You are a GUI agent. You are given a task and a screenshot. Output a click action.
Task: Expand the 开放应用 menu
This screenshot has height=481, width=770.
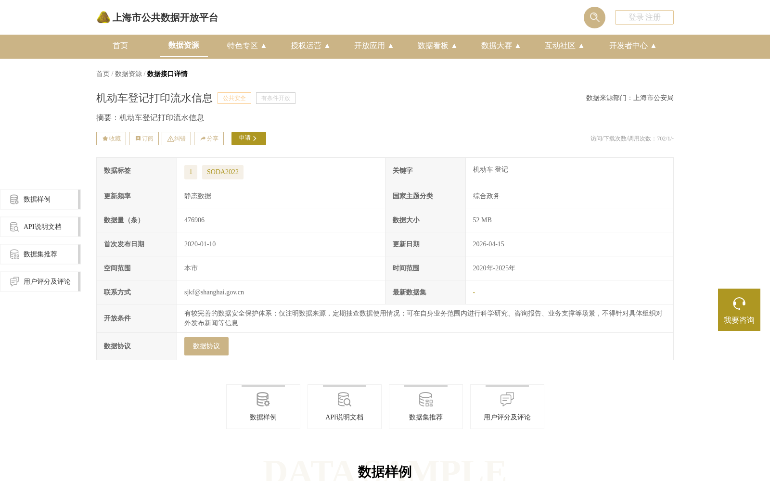point(374,46)
